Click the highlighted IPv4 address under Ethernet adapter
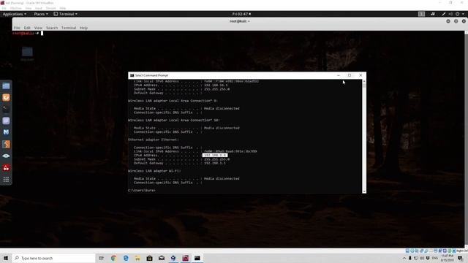The image size is (468, 263). pyautogui.click(x=215, y=156)
